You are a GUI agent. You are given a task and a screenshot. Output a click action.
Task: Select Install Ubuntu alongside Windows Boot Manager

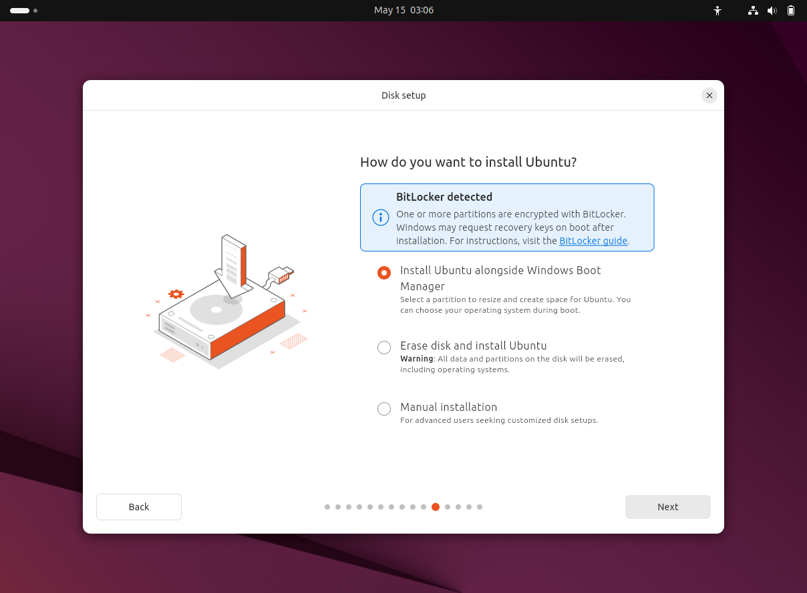tap(384, 273)
